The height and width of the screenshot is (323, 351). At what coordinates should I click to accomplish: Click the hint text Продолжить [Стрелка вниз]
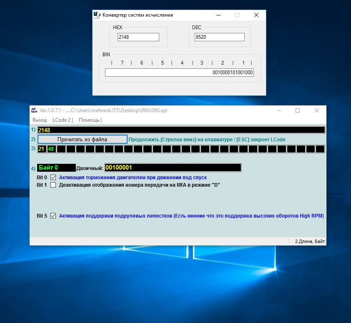[x=207, y=140]
